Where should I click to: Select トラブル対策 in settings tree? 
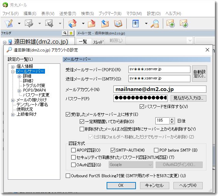34,86
